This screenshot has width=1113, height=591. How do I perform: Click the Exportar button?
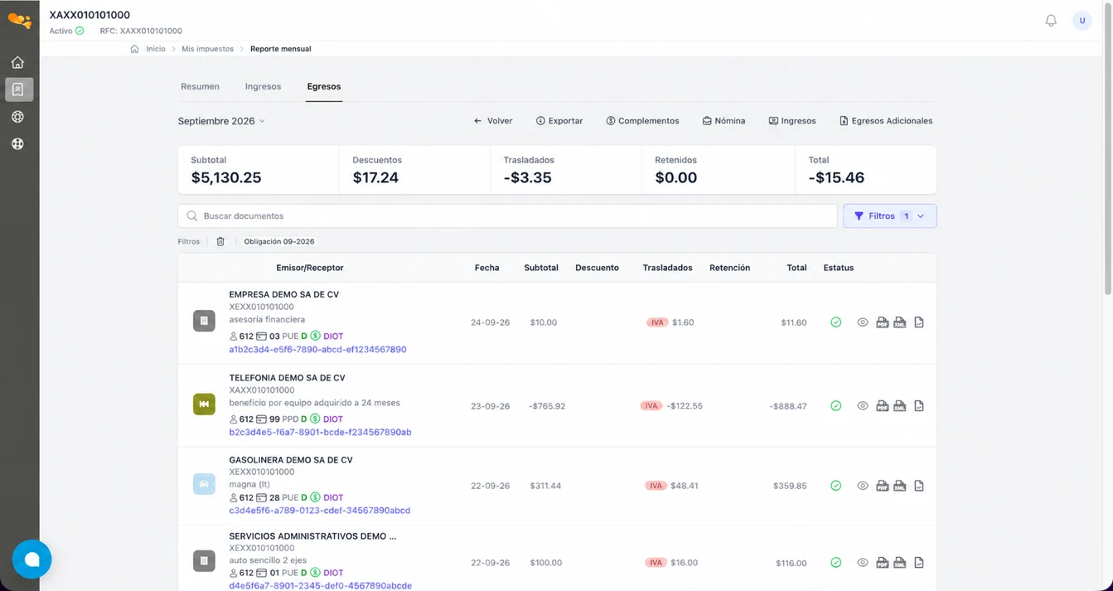(559, 121)
